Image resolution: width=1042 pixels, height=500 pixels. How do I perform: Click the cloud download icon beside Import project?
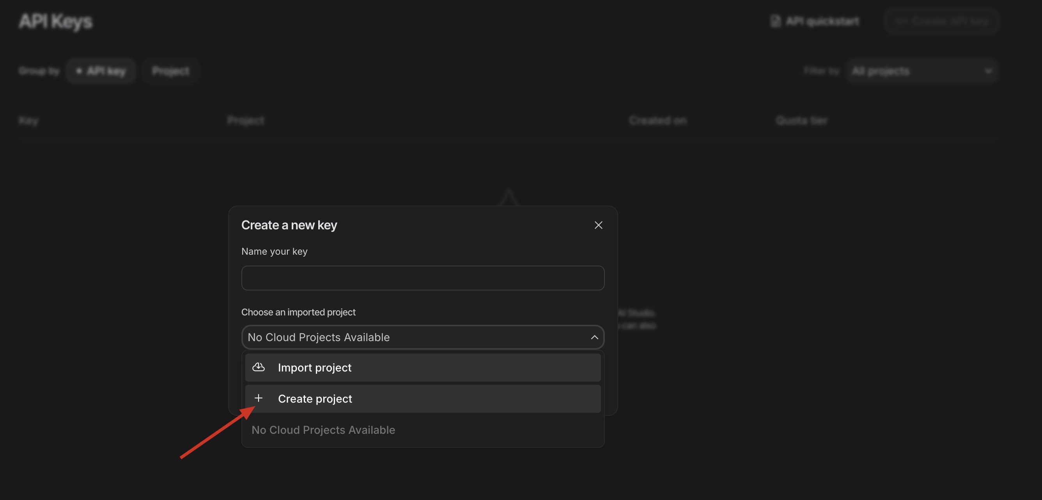click(259, 367)
